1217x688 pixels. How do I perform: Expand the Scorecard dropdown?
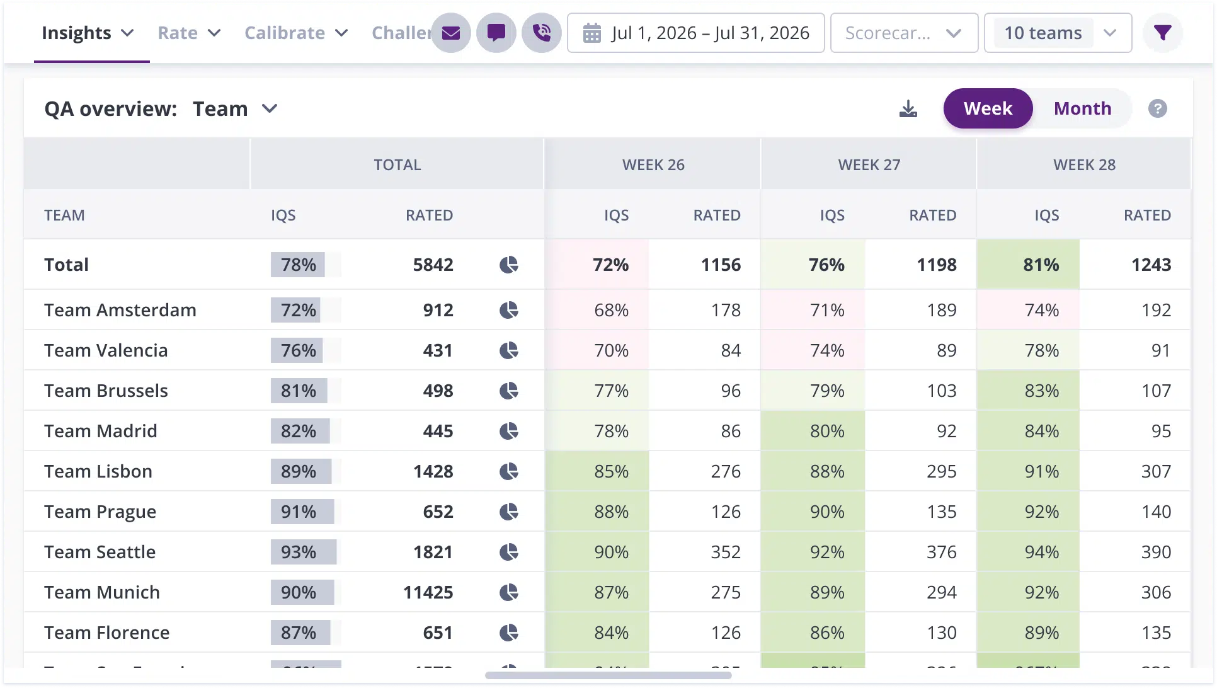[904, 33]
